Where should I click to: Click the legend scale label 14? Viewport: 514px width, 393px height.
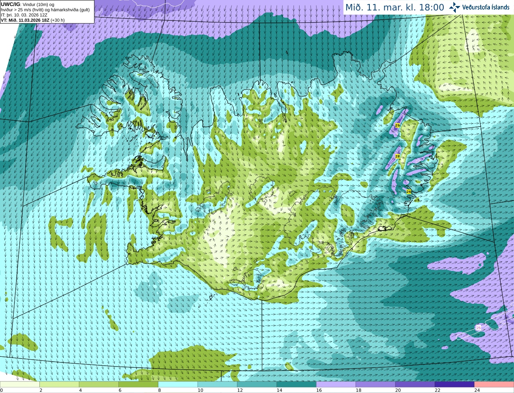[279, 390]
